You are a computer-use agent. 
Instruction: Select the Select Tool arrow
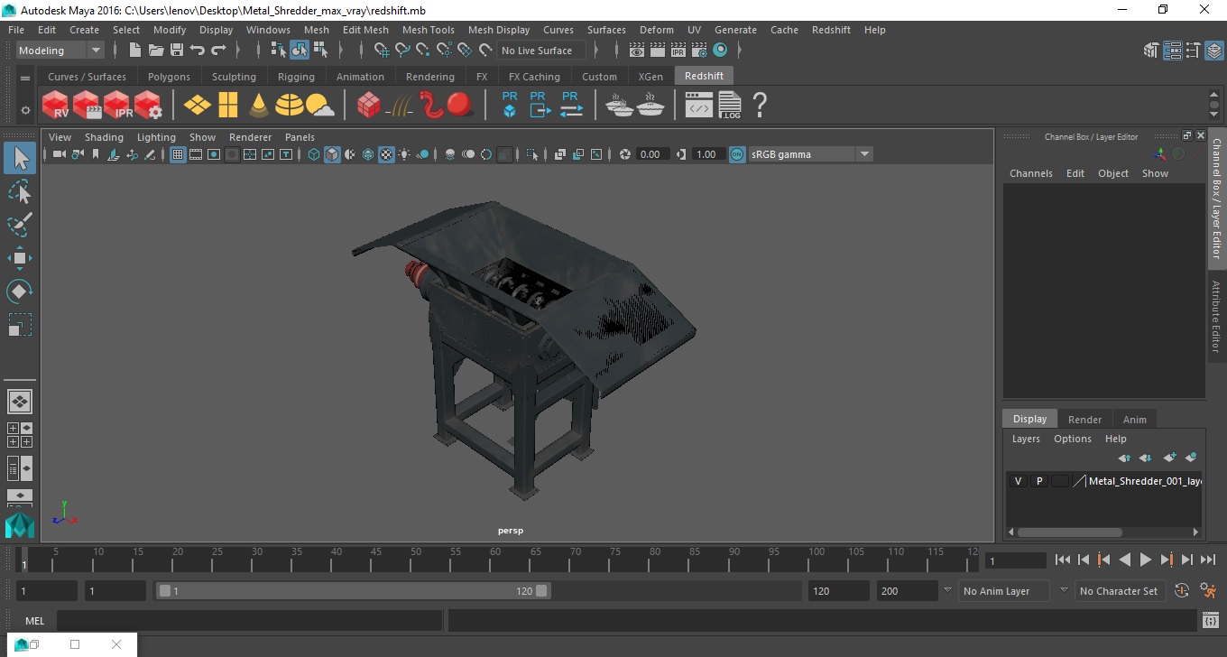tap(20, 159)
